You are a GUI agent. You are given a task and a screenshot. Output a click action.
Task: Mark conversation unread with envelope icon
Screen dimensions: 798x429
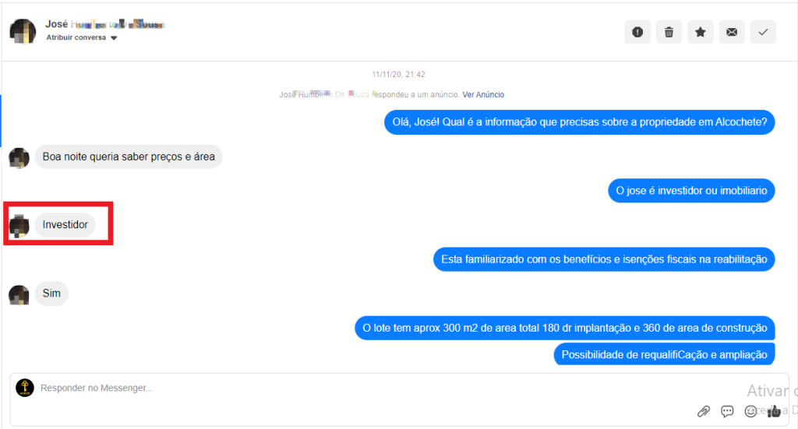click(731, 32)
